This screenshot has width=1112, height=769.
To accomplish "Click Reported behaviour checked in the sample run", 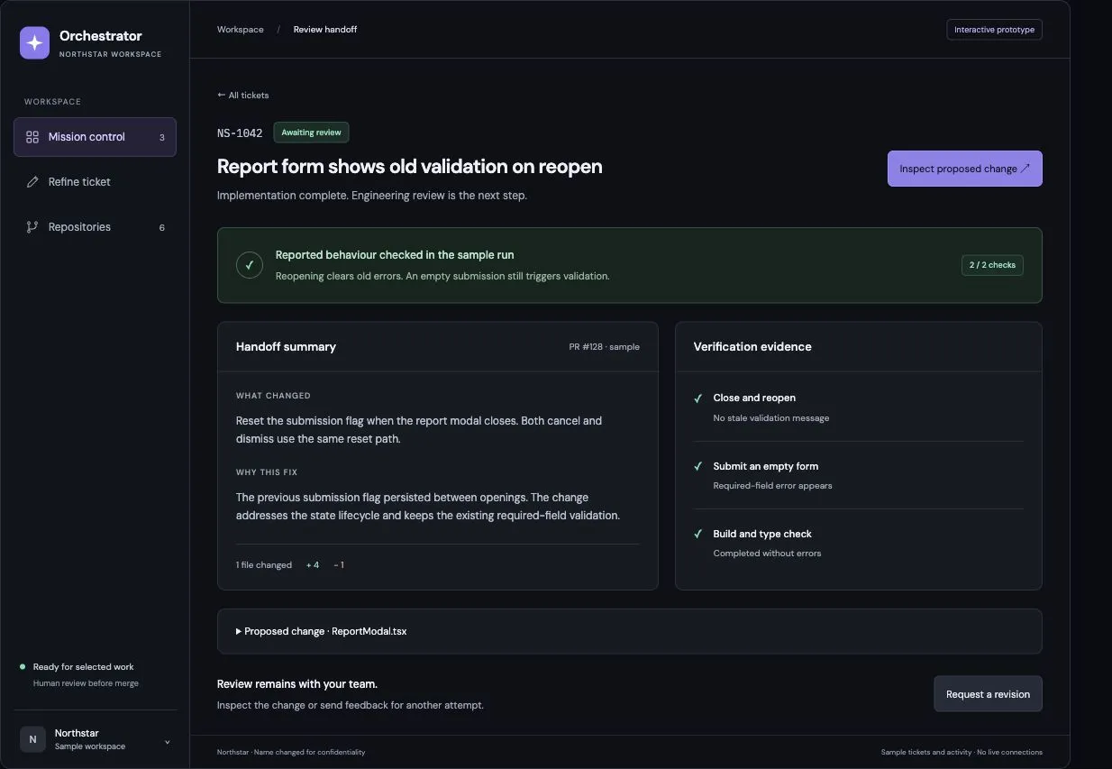I will click(x=395, y=255).
